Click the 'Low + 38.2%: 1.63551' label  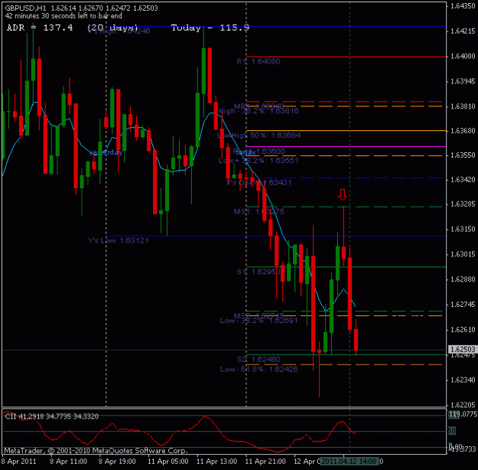point(259,160)
